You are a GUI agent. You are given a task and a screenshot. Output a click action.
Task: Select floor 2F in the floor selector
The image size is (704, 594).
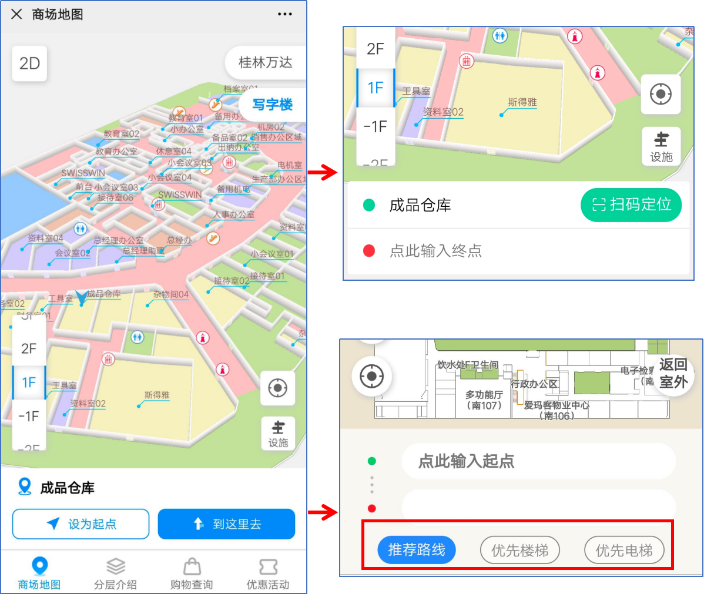click(28, 348)
